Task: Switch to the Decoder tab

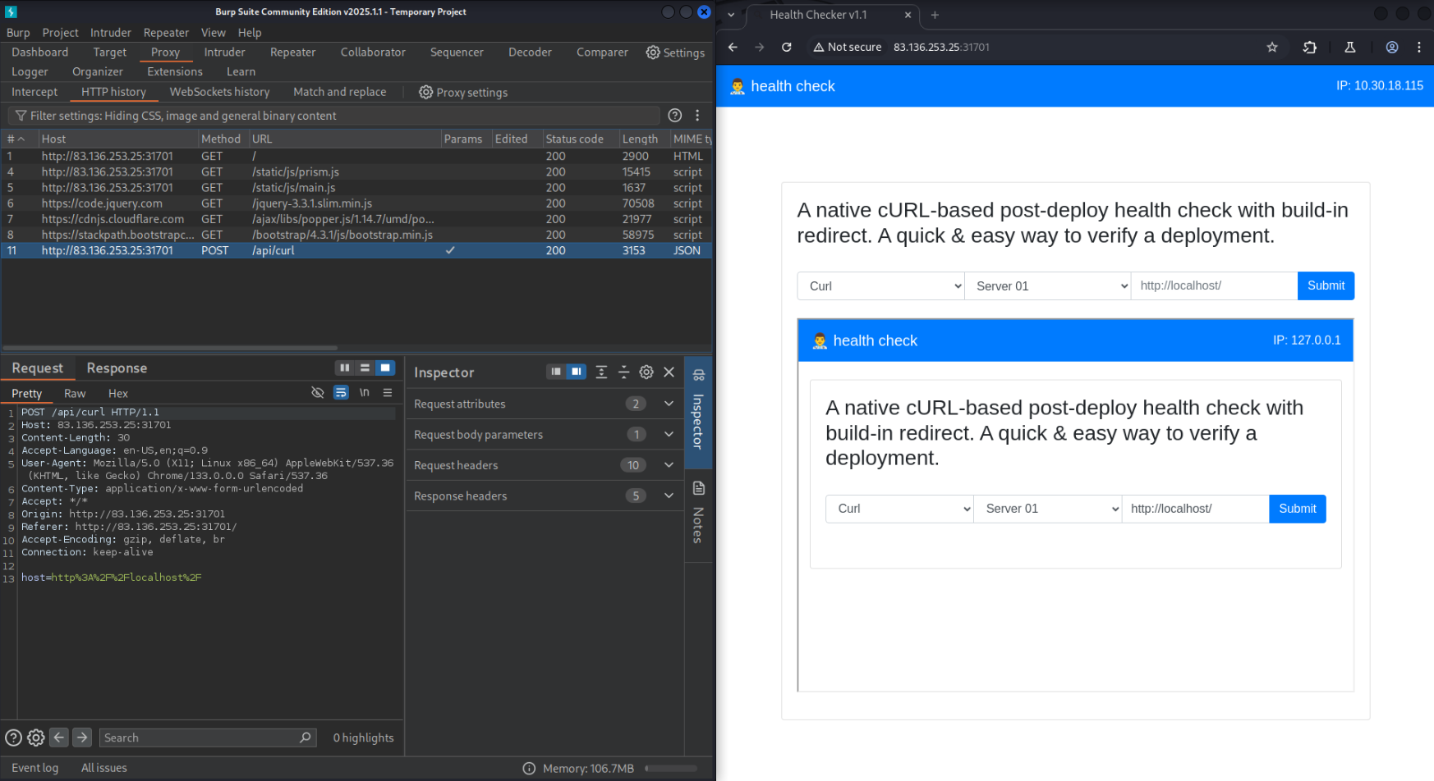Action: [530, 53]
